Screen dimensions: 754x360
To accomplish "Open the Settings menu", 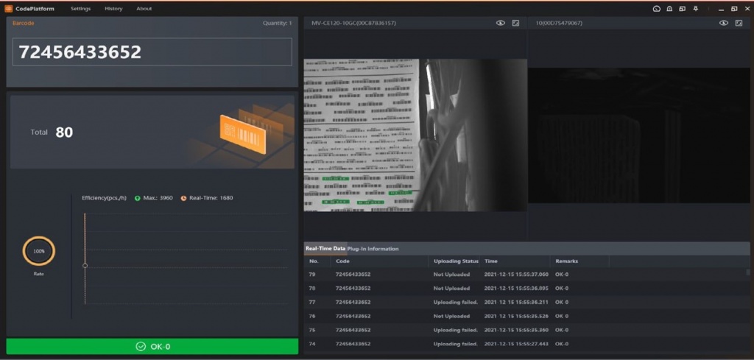I will [81, 9].
